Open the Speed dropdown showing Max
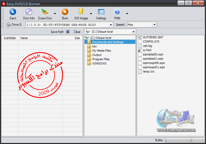Screen dimensions: 206x144 pos(142,25)
